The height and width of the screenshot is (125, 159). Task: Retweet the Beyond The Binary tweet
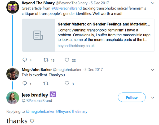pos(46,60)
